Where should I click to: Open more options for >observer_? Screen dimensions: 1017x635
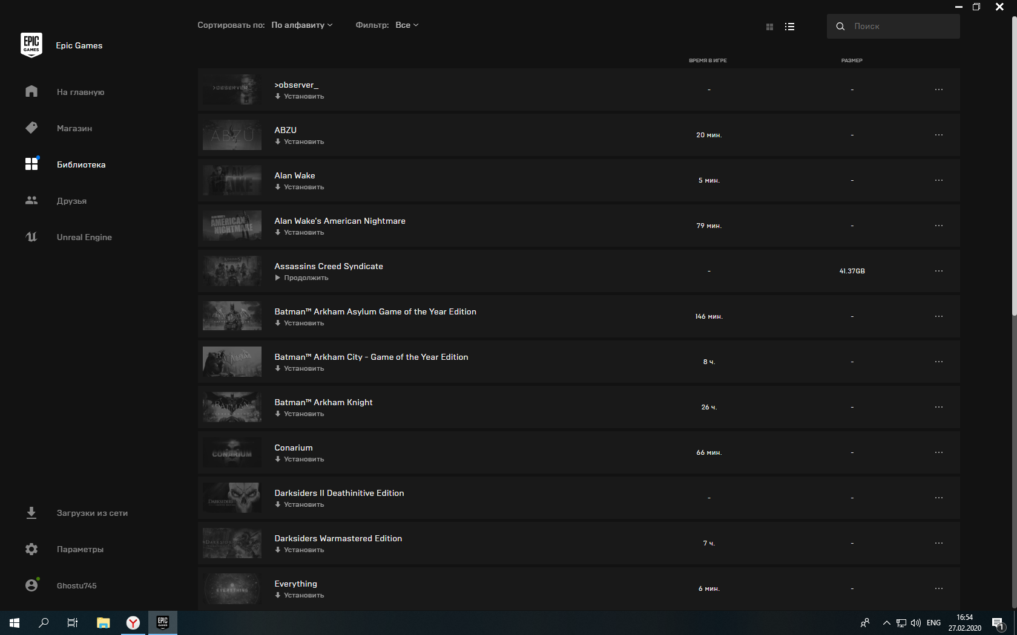pos(939,90)
